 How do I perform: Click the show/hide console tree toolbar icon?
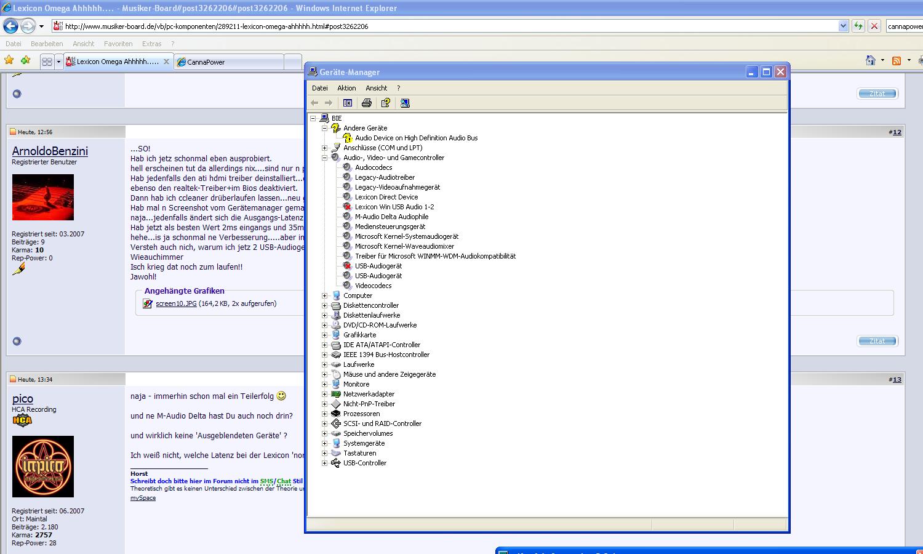click(x=348, y=103)
